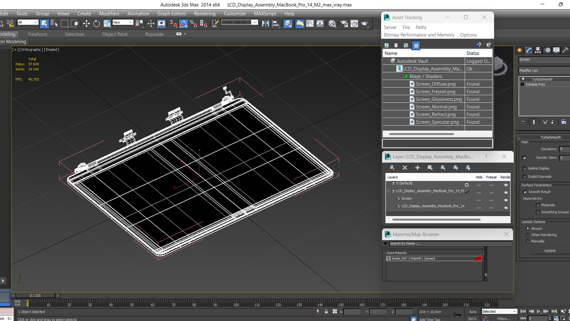570x321 pixels.
Task: Collapse the Scene Materials group
Action: coord(385,253)
